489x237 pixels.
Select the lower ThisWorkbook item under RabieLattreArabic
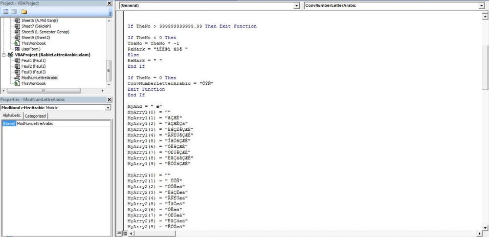point(33,83)
